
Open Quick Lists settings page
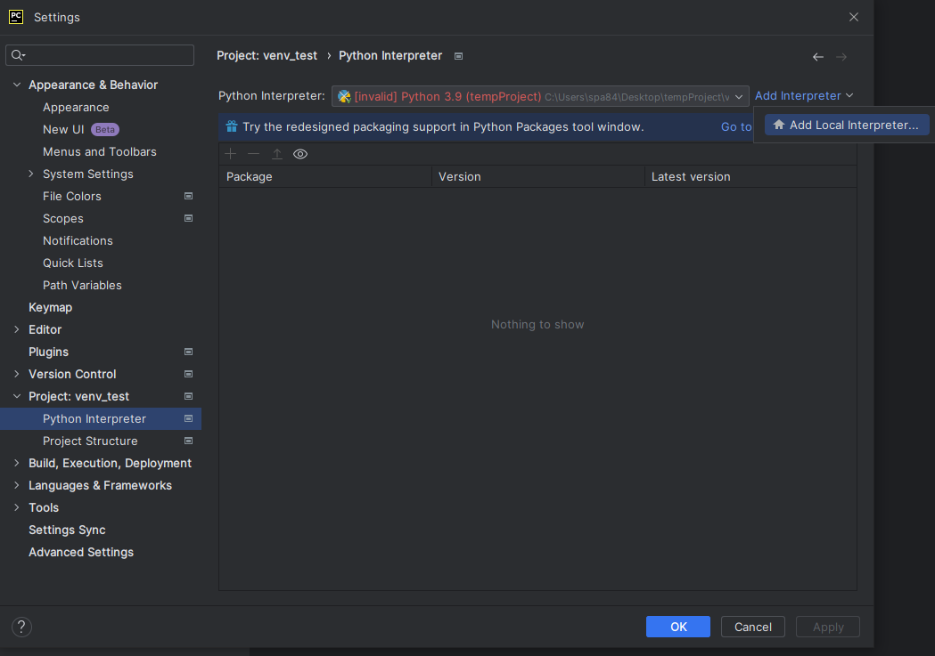click(73, 263)
